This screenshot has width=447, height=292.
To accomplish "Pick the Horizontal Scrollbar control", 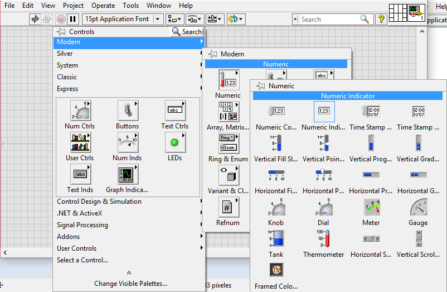I will 371,238.
